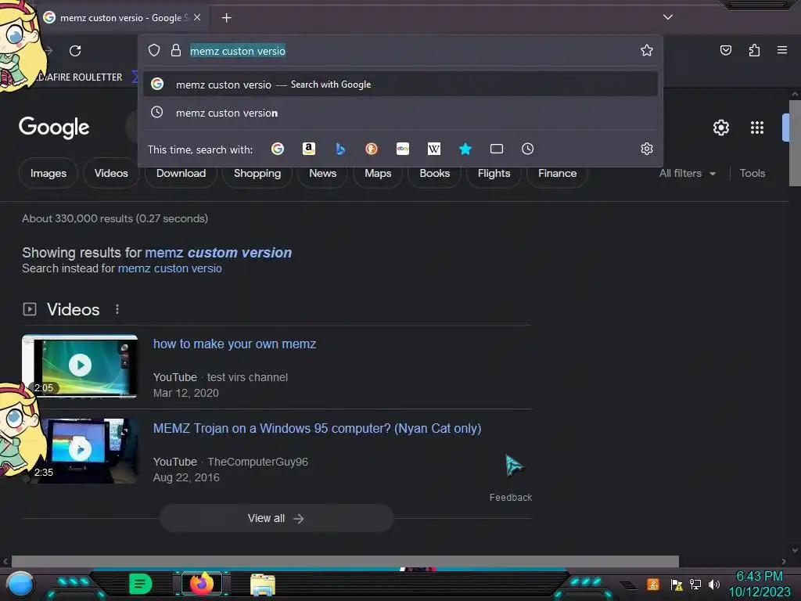The image size is (801, 601).
Task: Filter results by Download
Action: pos(181,173)
